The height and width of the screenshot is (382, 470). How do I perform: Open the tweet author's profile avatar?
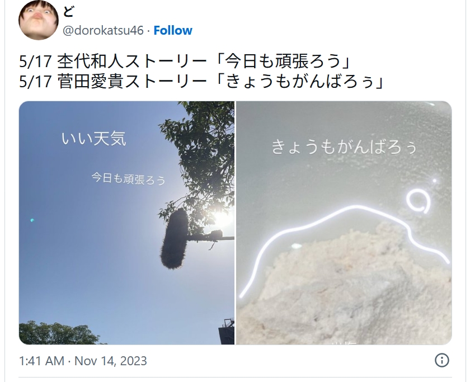(x=39, y=20)
